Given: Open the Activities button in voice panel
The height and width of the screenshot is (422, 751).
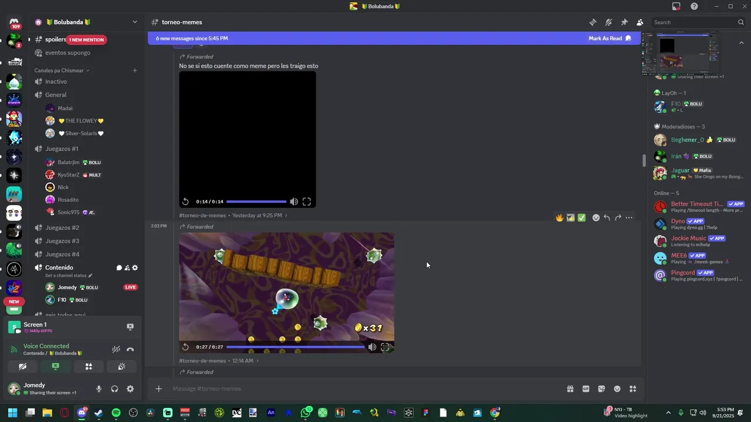Looking at the screenshot, I should click(89, 366).
